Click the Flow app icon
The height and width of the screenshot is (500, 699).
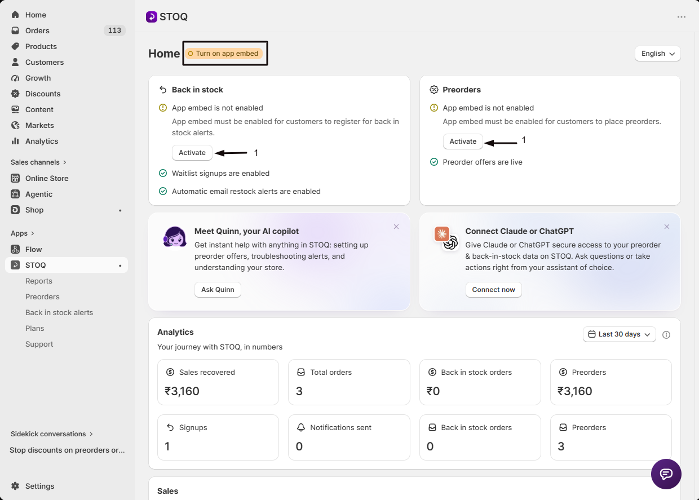point(15,249)
